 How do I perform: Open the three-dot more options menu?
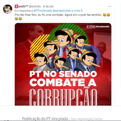[110, 6]
